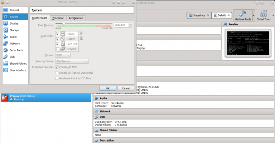The width and height of the screenshot is (275, 143).
Task: Click the USB section header
Action: [184, 117]
